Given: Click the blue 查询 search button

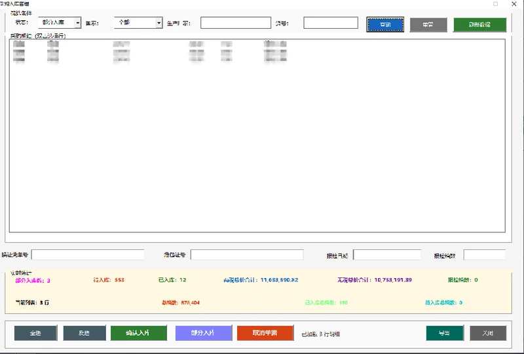Looking at the screenshot, I should pos(385,25).
